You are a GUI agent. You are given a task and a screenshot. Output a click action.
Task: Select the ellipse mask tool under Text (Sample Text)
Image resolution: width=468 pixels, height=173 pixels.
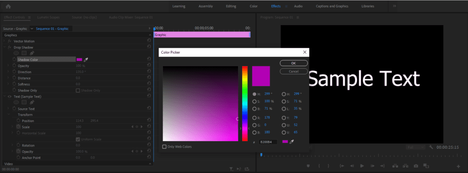click(x=16, y=102)
